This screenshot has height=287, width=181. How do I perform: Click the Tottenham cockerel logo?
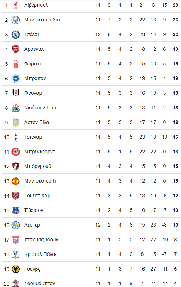click(16, 137)
